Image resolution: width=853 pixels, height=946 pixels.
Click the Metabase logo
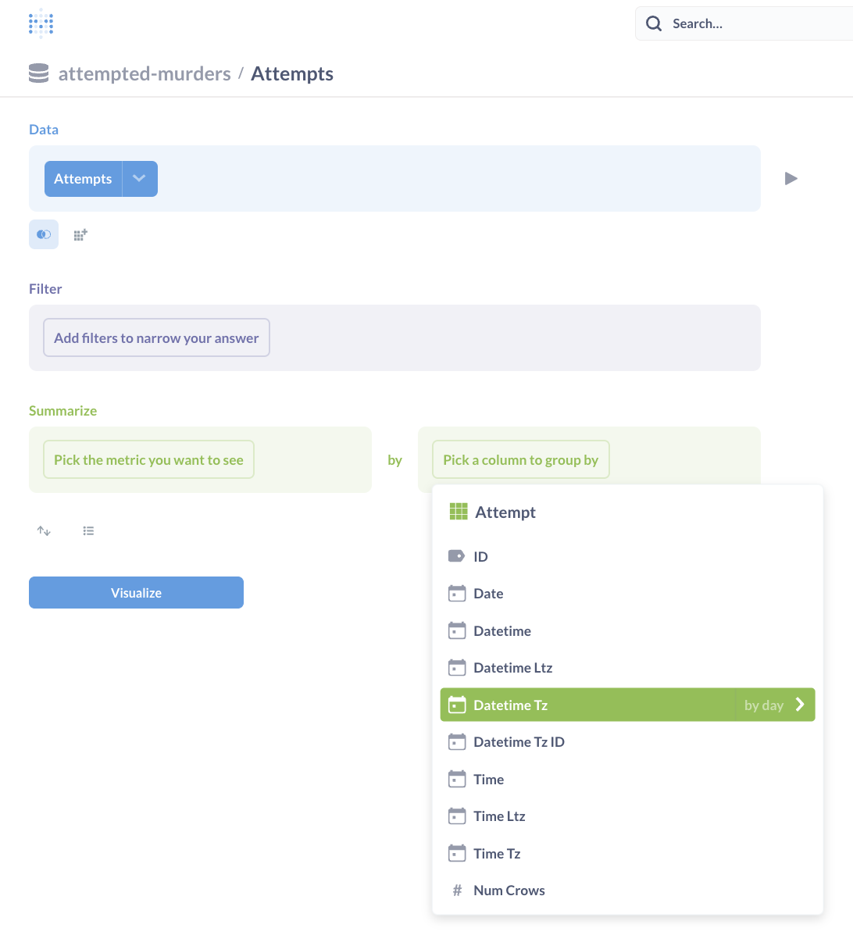40,23
